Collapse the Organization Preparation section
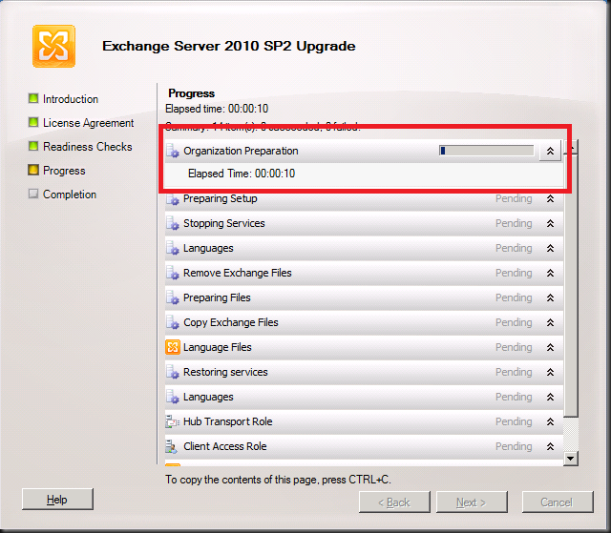This screenshot has height=533, width=611. click(x=550, y=151)
